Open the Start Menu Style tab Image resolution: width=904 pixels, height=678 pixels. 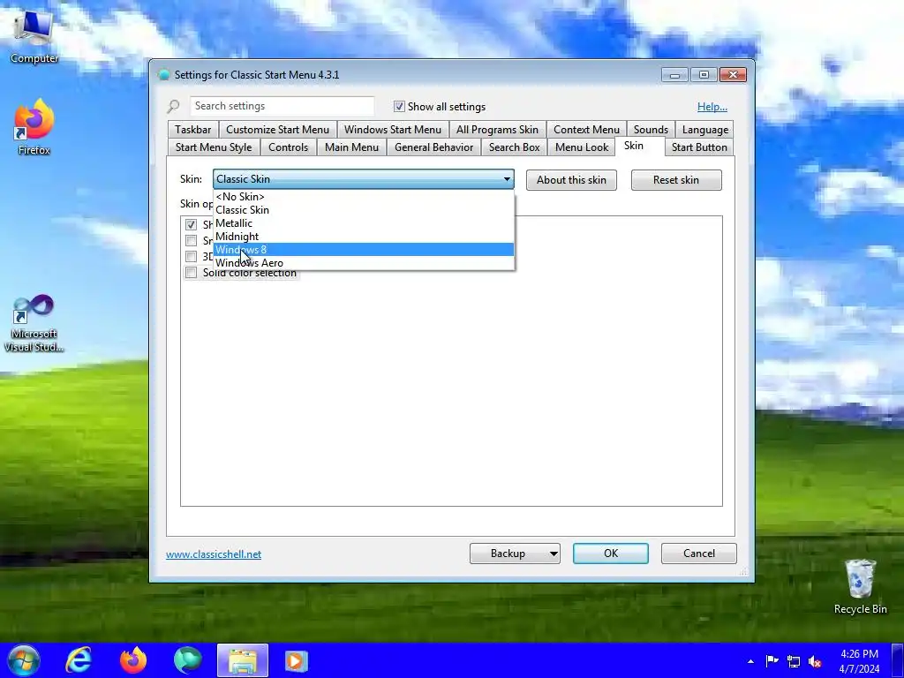214,147
